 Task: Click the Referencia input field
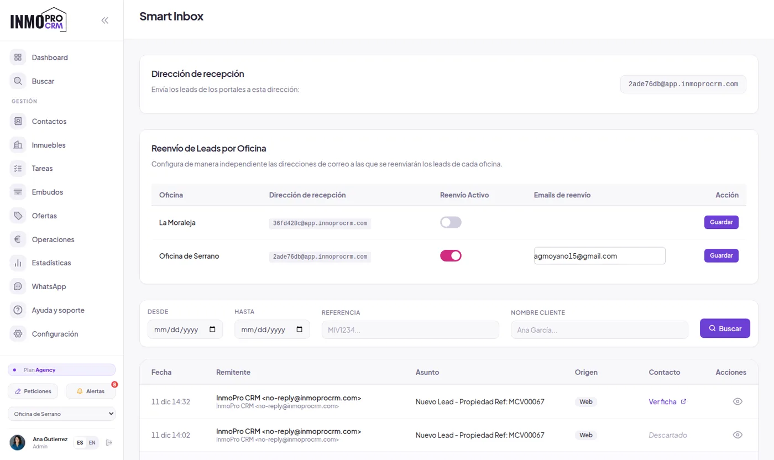410,330
